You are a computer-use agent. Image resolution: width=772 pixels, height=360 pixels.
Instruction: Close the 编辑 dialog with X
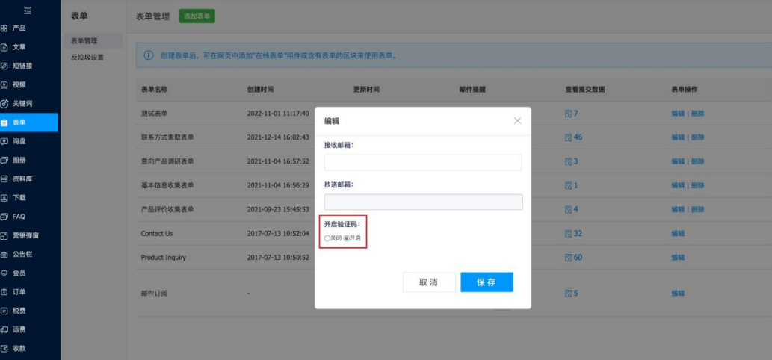pyautogui.click(x=517, y=120)
